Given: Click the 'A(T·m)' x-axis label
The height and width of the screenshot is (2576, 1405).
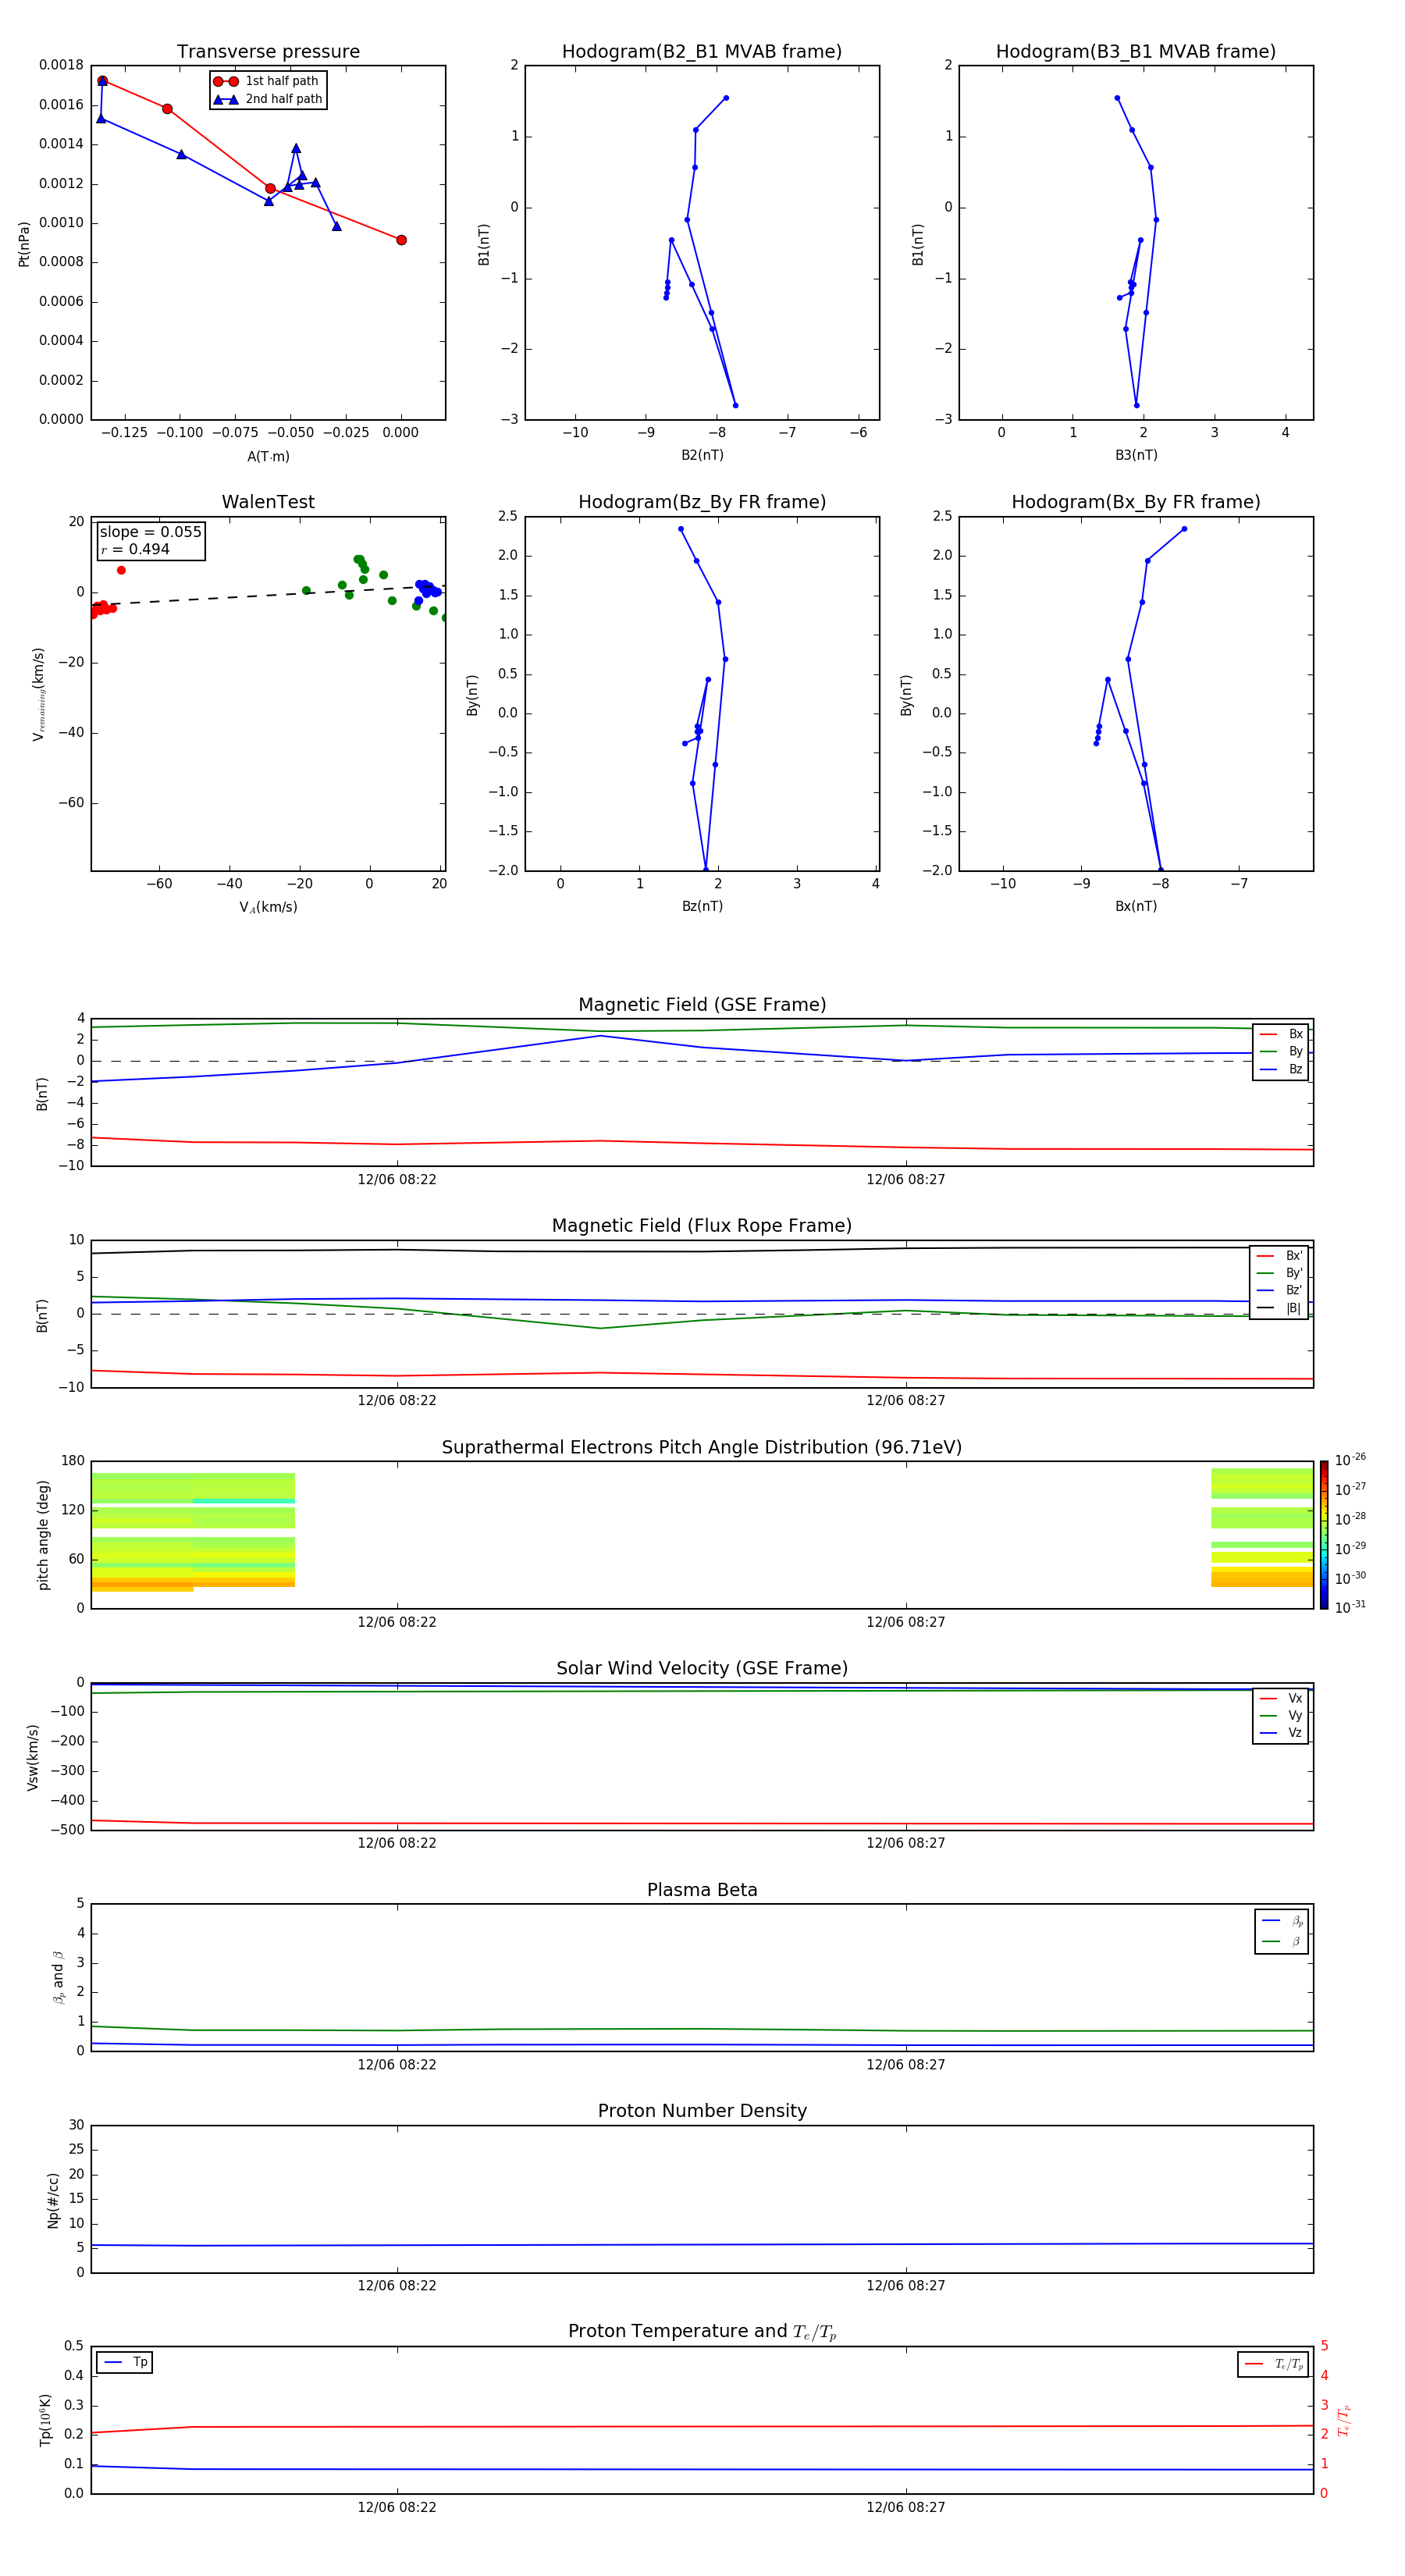Looking at the screenshot, I should click(268, 457).
